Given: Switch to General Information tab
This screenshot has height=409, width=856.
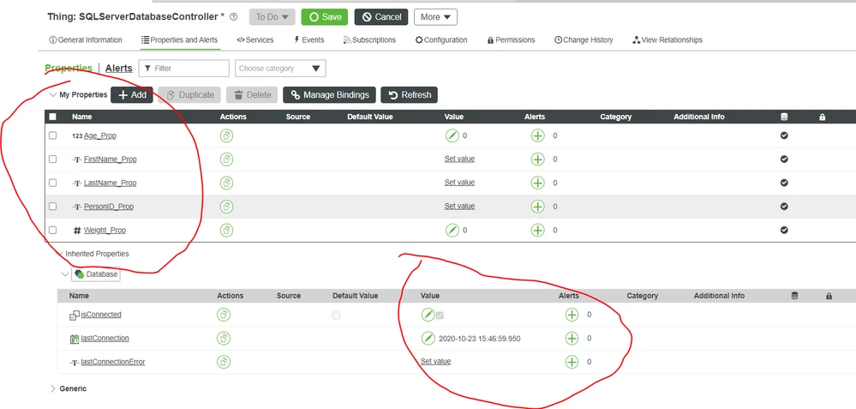Looking at the screenshot, I should [86, 39].
